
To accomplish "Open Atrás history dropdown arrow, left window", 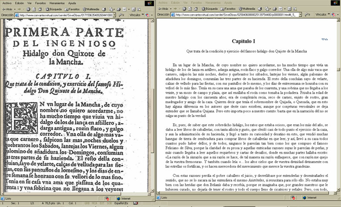I will point(15,9).
